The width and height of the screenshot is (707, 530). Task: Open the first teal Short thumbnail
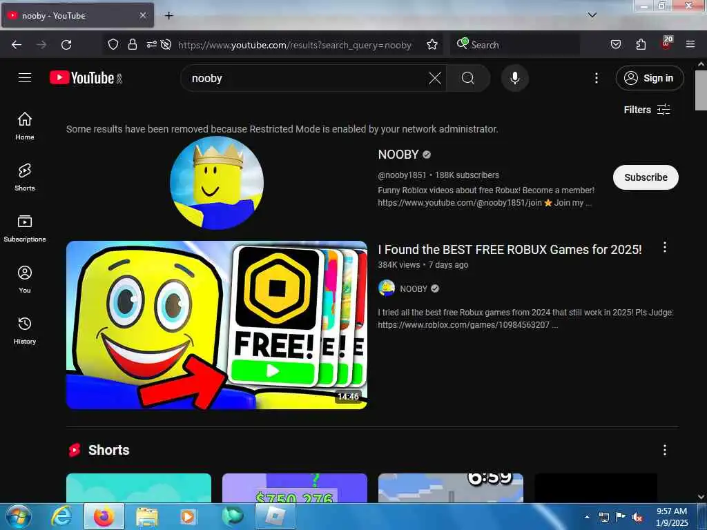pos(139,488)
